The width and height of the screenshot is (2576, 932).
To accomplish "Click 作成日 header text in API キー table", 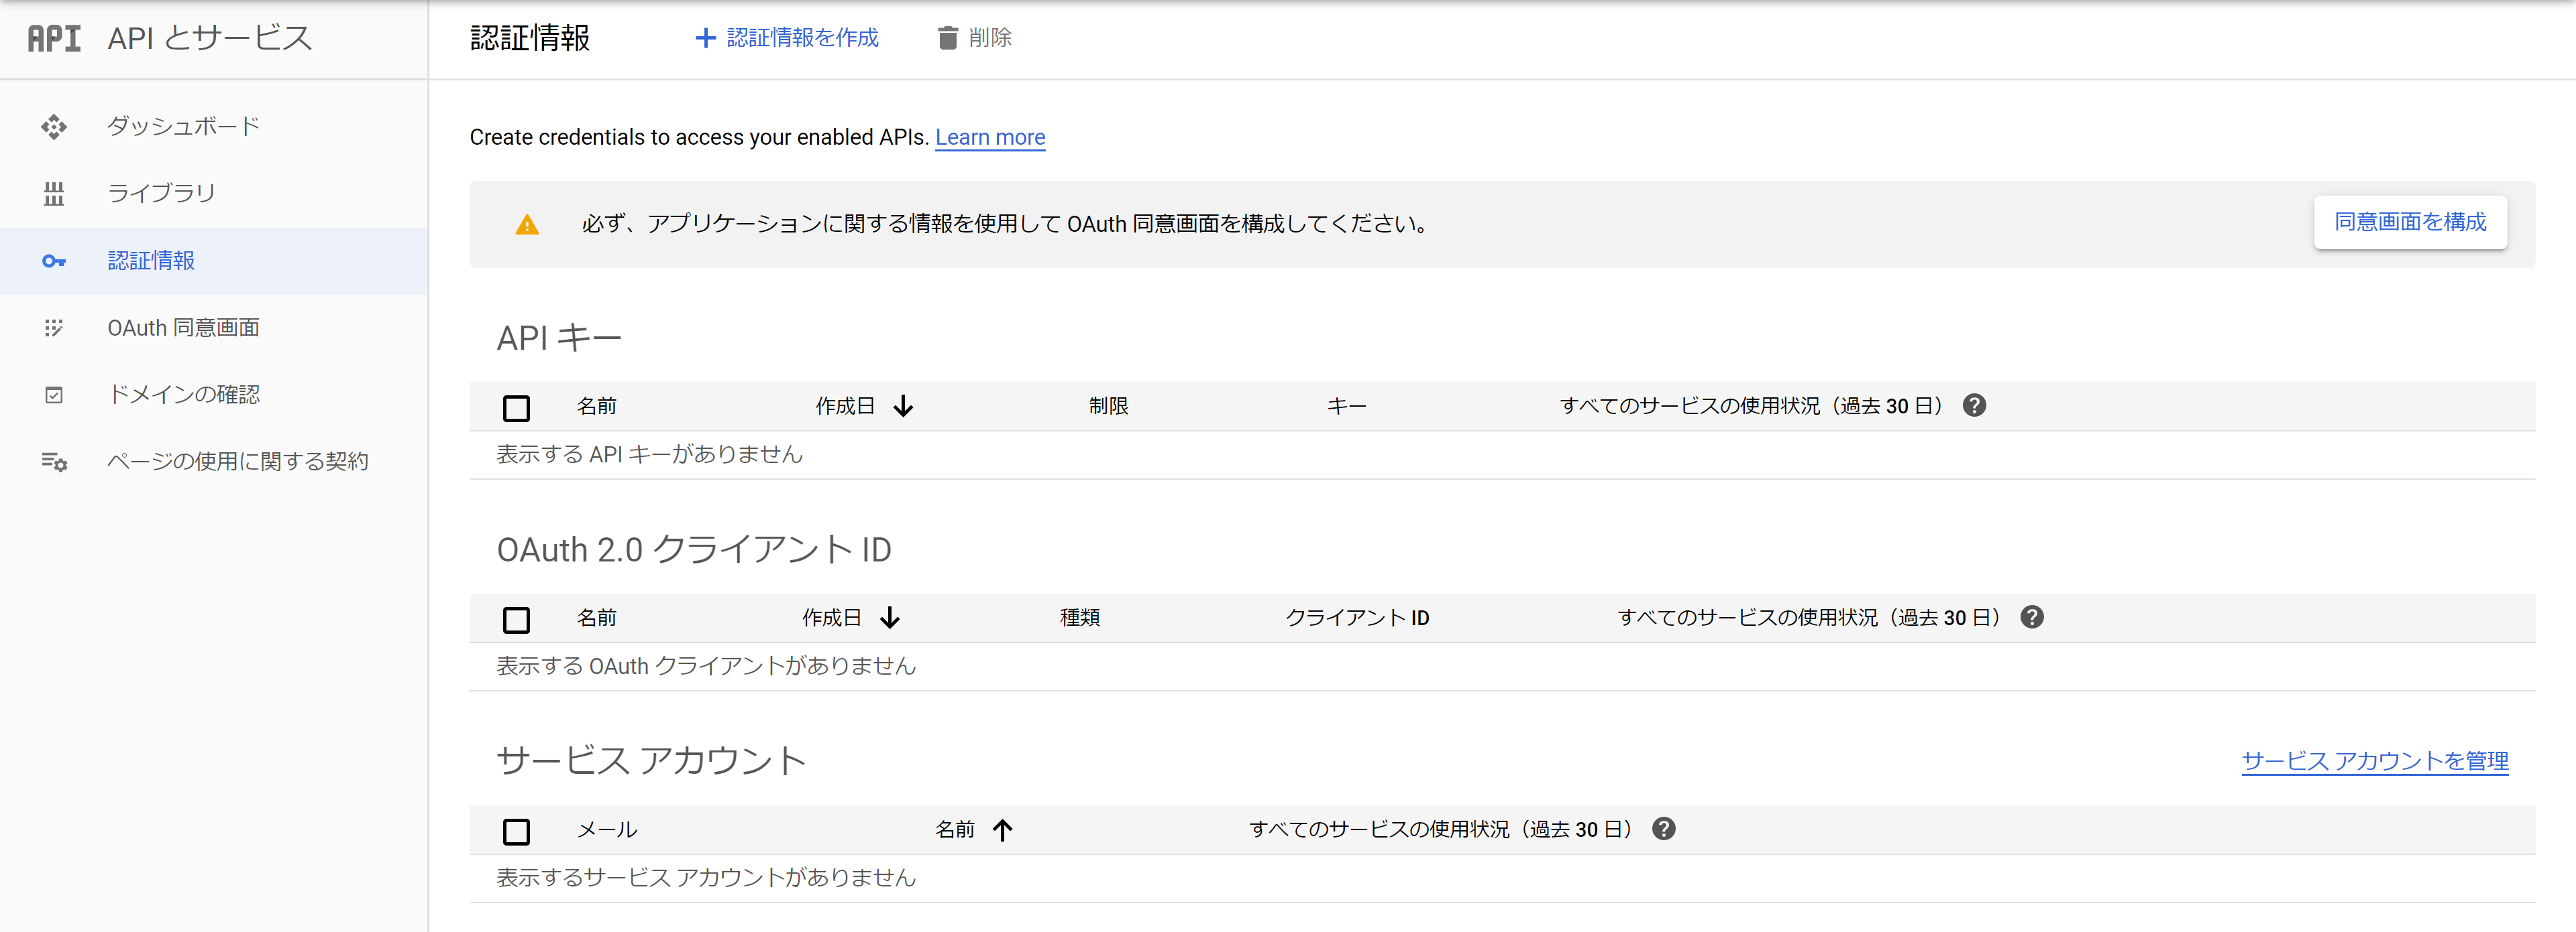I will pyautogui.click(x=845, y=407).
